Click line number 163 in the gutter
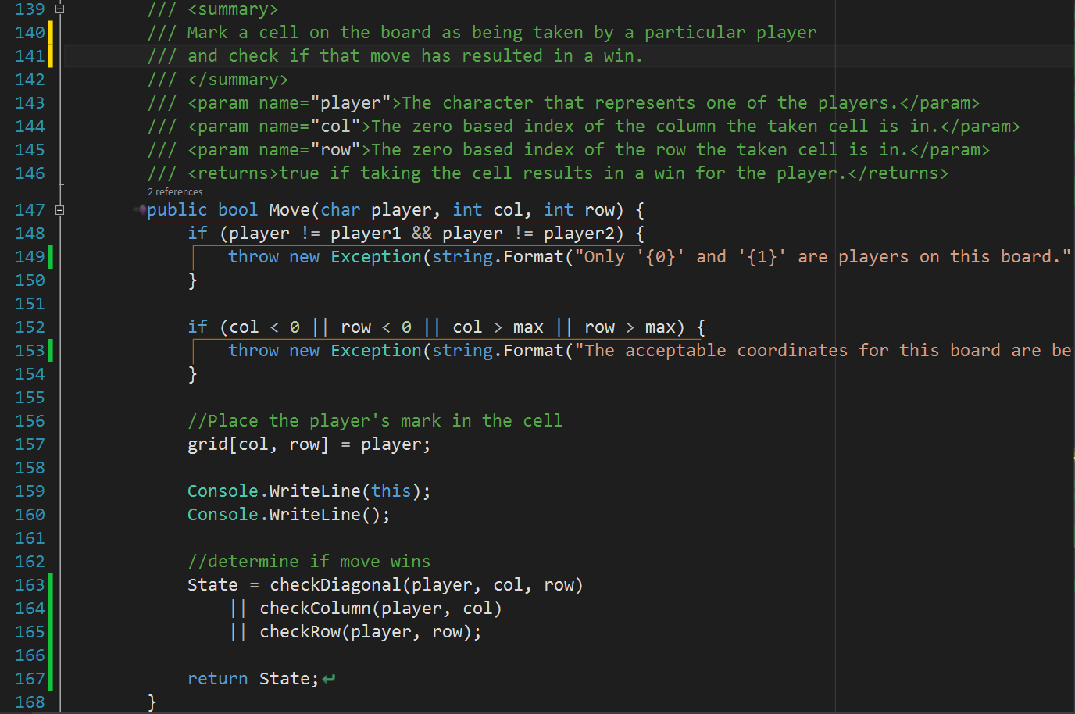The height and width of the screenshot is (714, 1075). [x=30, y=584]
